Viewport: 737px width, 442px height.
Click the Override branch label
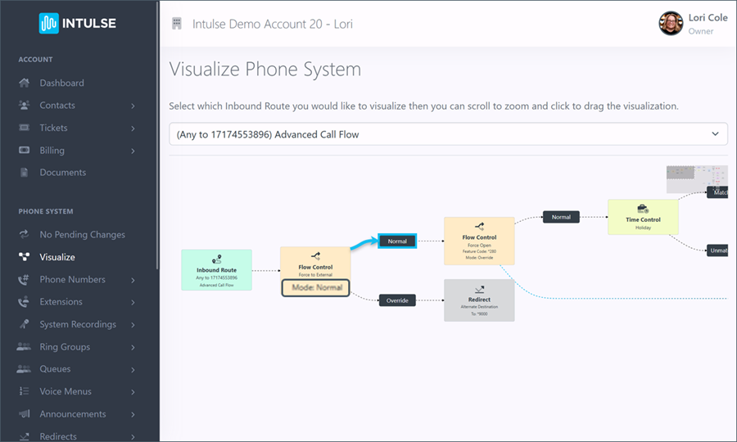pyautogui.click(x=397, y=300)
